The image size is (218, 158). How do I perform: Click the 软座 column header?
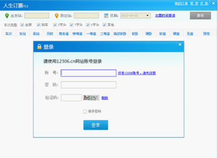tap(163, 34)
